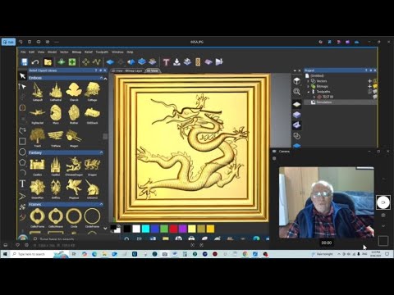This screenshot has height=295, width=394.
Task: Open Chrome from the taskbar
Action: click(245, 254)
